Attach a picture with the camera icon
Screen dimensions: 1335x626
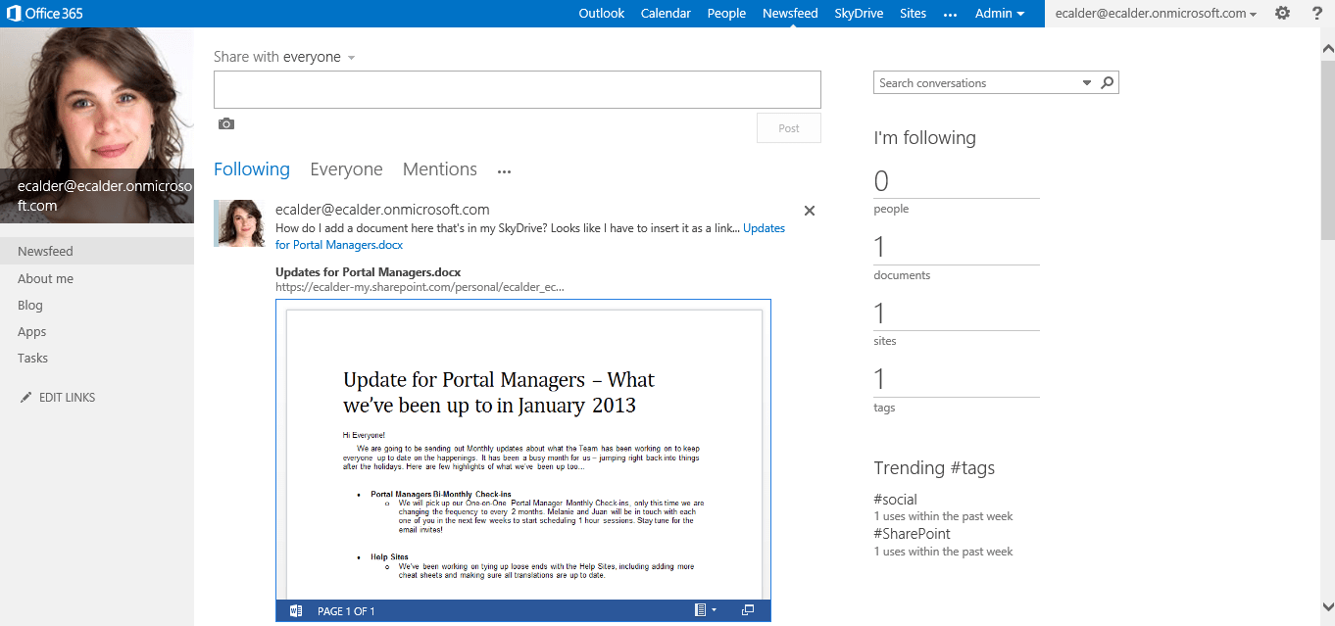point(226,124)
